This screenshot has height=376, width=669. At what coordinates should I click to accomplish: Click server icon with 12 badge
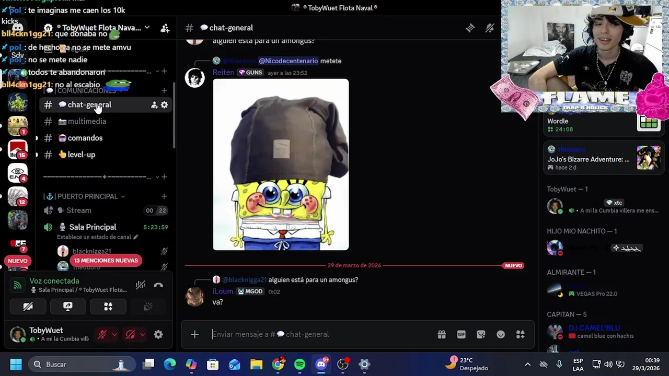(x=17, y=197)
